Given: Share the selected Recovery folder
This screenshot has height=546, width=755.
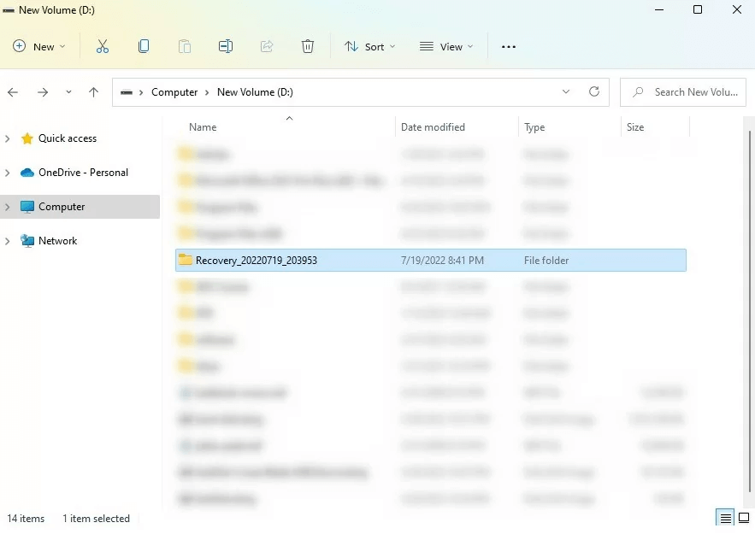Looking at the screenshot, I should pyautogui.click(x=267, y=46).
